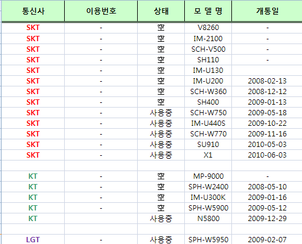
Task: Select the SPH-W5950 cell
Action: (208, 240)
